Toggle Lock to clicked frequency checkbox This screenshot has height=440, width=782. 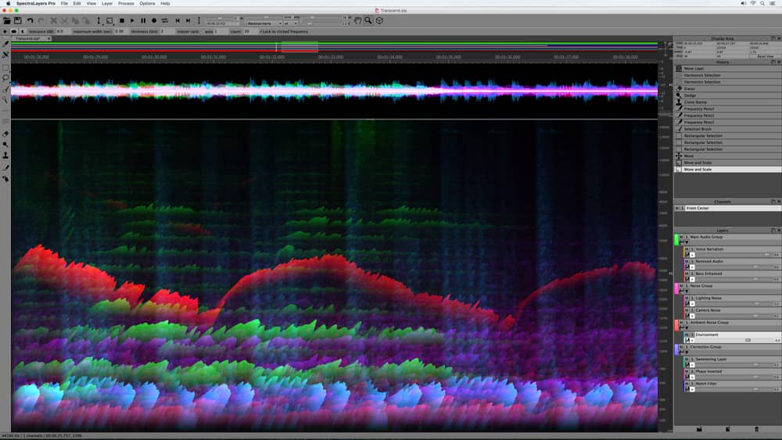[x=260, y=31]
